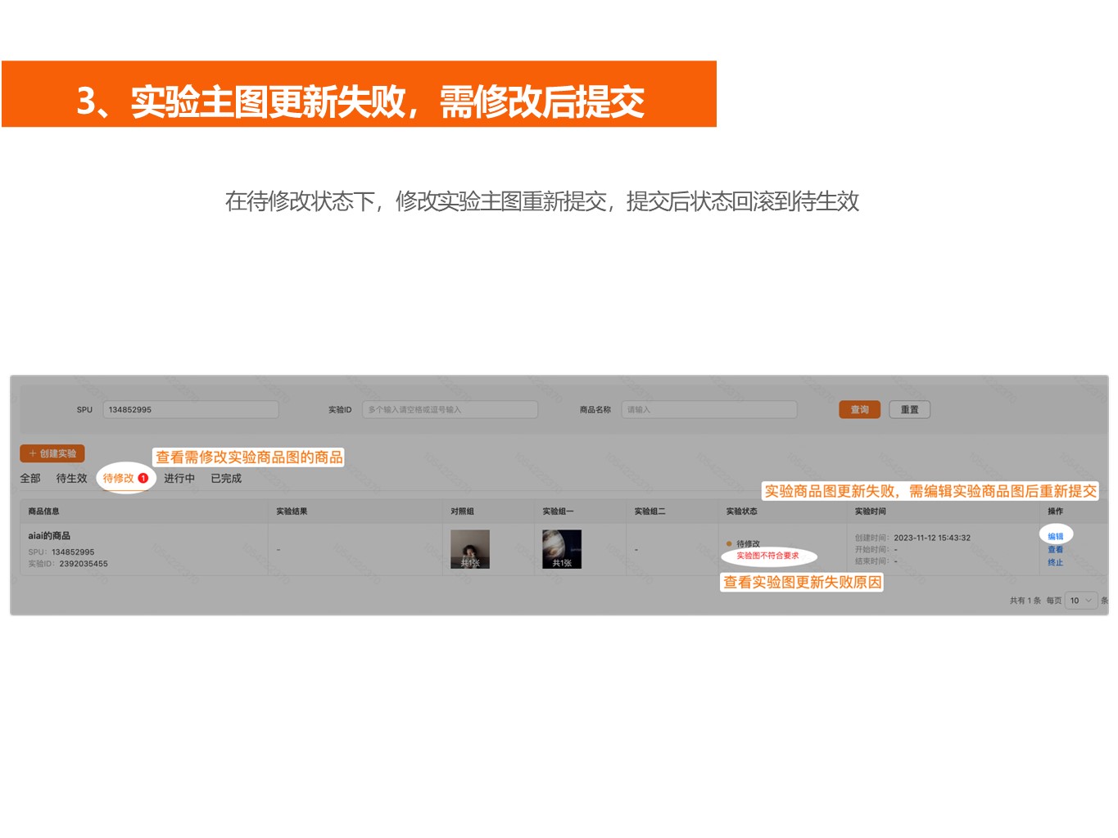Screen dimensions: 1118x838
Task: Click into the 实验ID input field
Action: (x=450, y=410)
